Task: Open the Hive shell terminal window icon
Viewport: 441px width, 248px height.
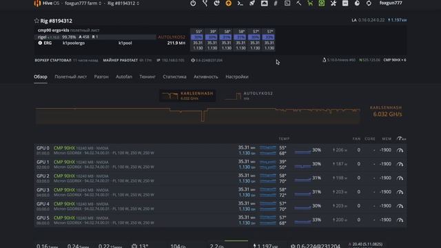Action: pos(287,3)
